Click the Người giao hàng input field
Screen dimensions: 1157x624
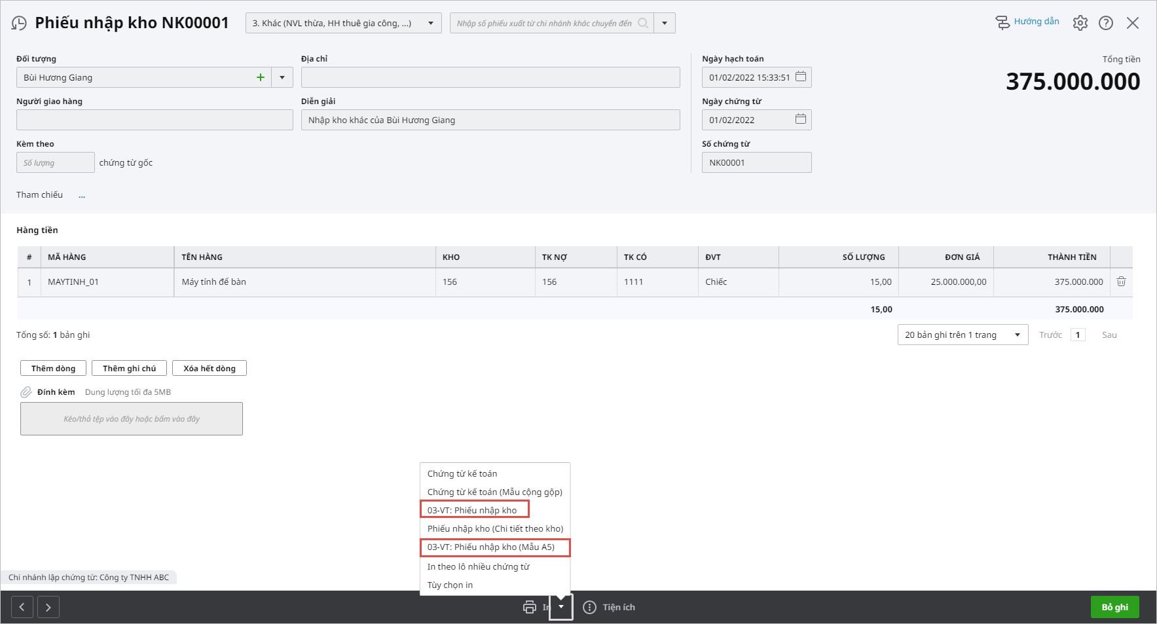(155, 120)
